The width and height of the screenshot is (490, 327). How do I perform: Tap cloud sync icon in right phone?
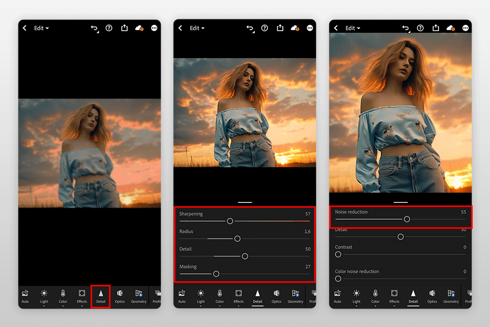tap(451, 28)
